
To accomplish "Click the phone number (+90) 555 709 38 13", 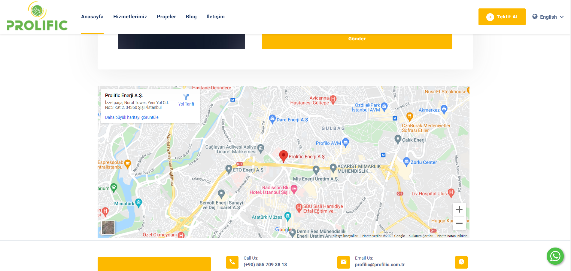I will pos(265,265).
